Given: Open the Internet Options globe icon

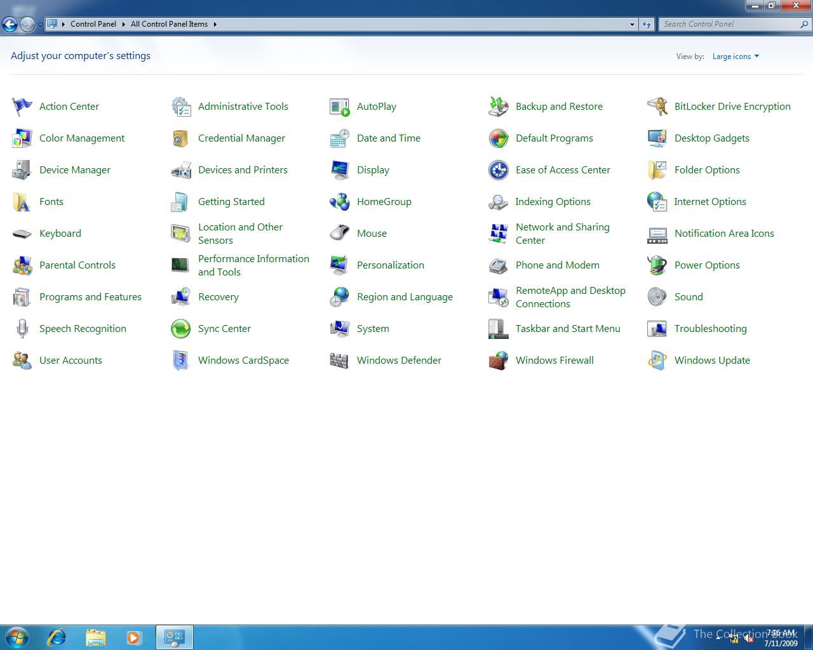Looking at the screenshot, I should [657, 202].
